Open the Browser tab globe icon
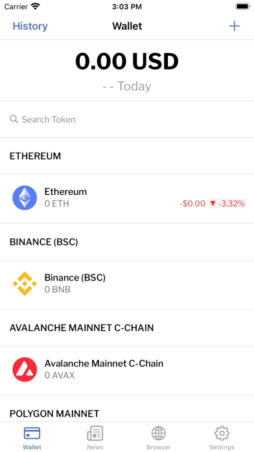 click(159, 433)
